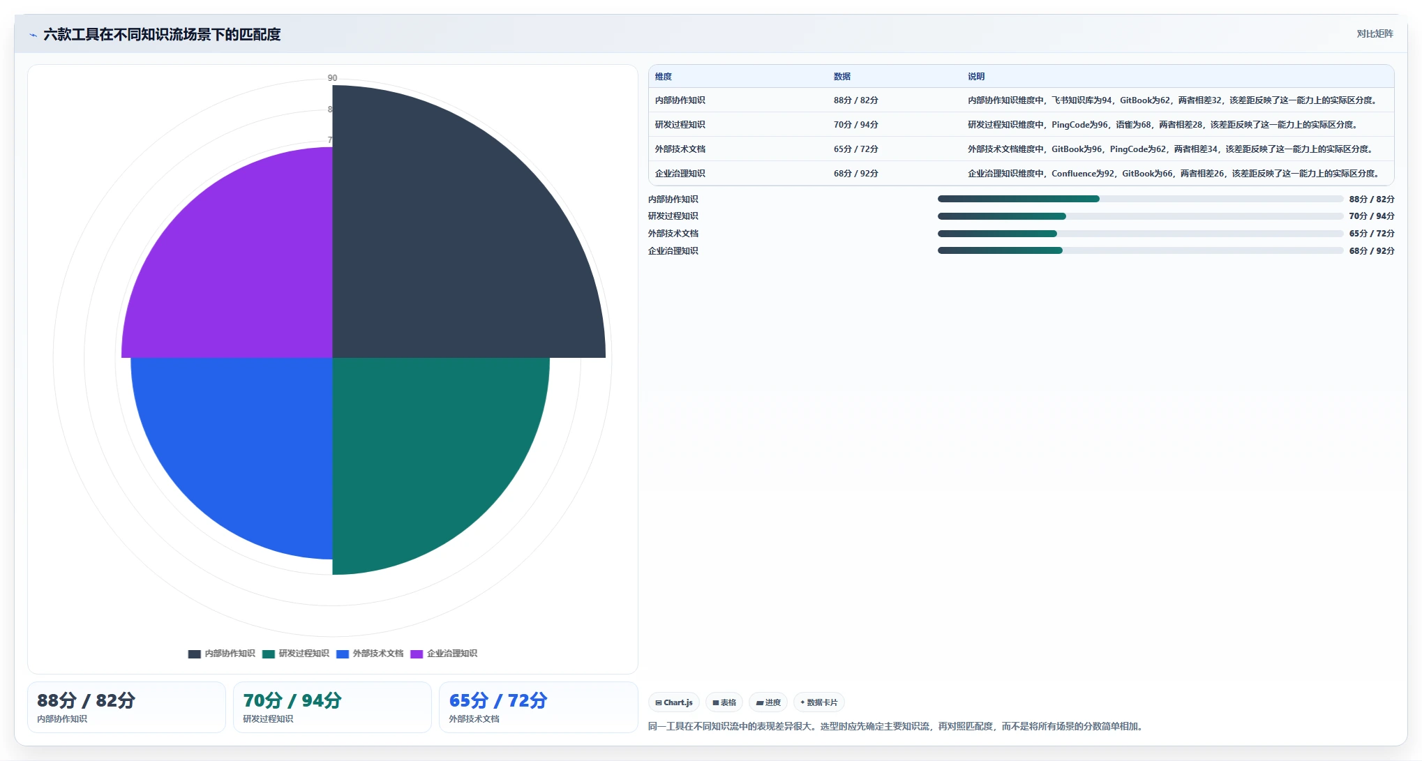This screenshot has height=761, width=1422.
Task: Click 企业治理知识 label beside progress bar
Action: click(673, 251)
